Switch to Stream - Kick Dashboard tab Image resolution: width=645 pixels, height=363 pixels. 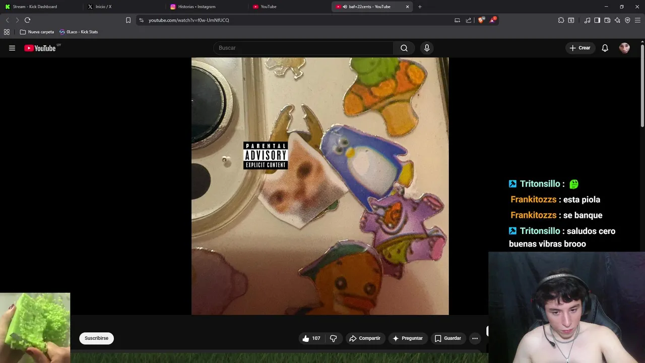[40, 7]
